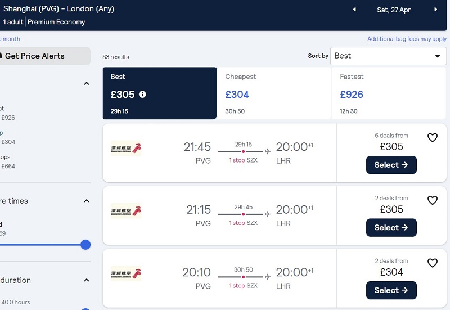Click Shenzhen Airlines logo on first flight

[126, 149]
